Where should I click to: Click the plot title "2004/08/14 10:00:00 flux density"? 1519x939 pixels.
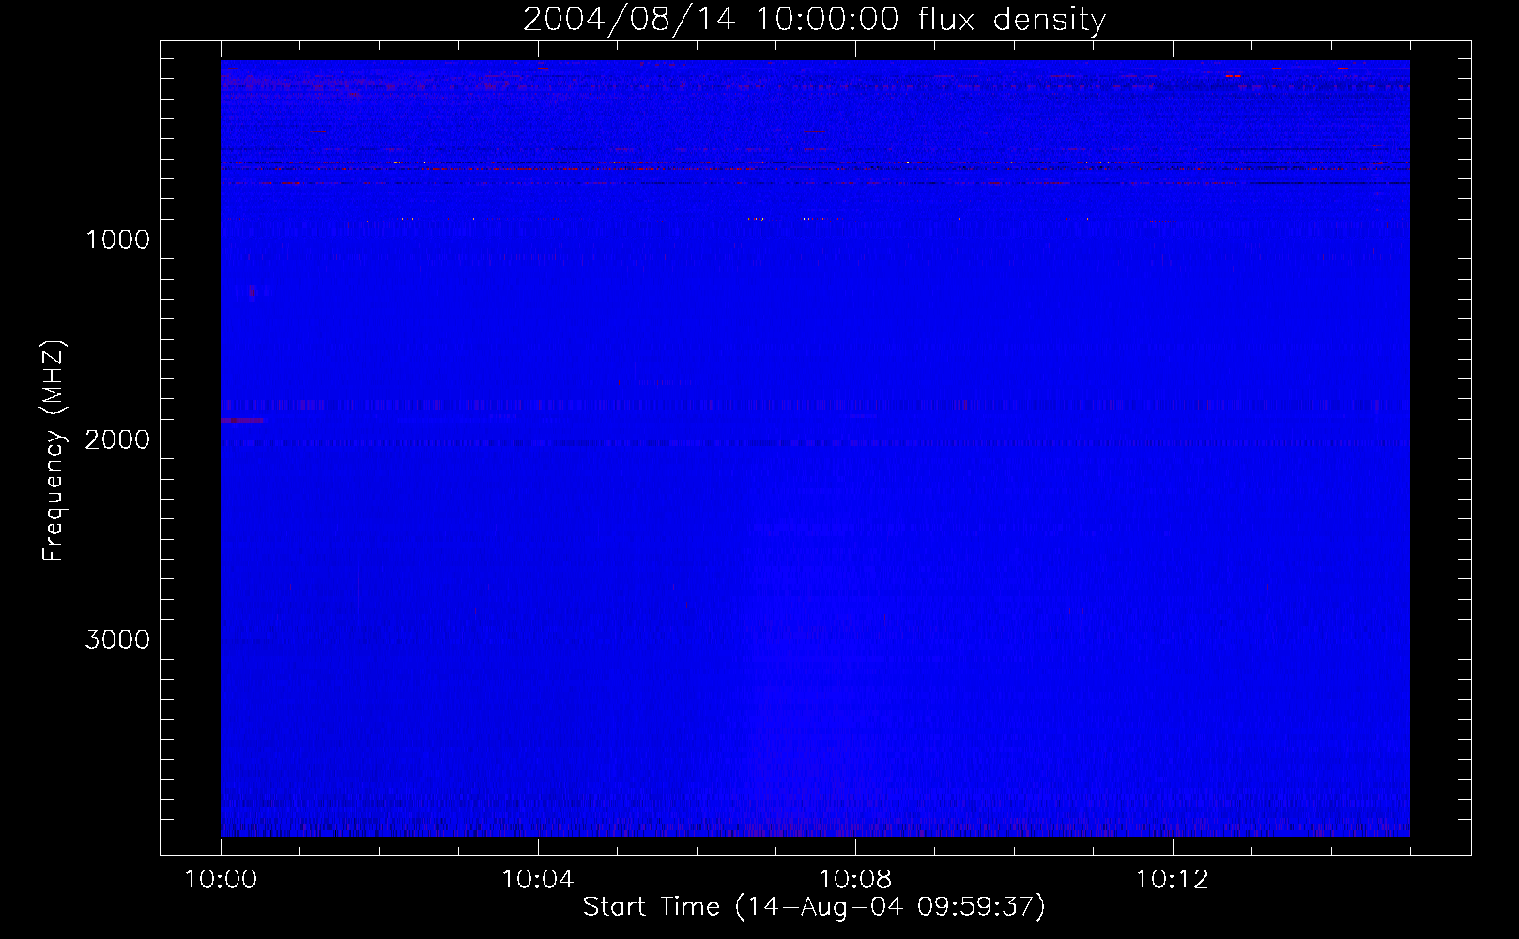[x=814, y=20]
